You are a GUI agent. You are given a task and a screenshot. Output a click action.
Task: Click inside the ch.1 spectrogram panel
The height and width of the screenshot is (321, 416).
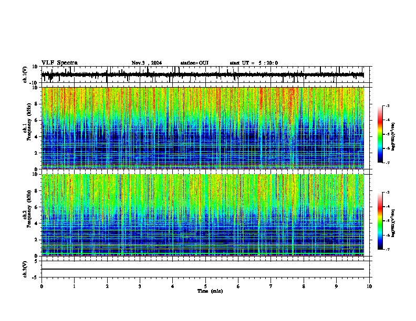click(x=202, y=128)
